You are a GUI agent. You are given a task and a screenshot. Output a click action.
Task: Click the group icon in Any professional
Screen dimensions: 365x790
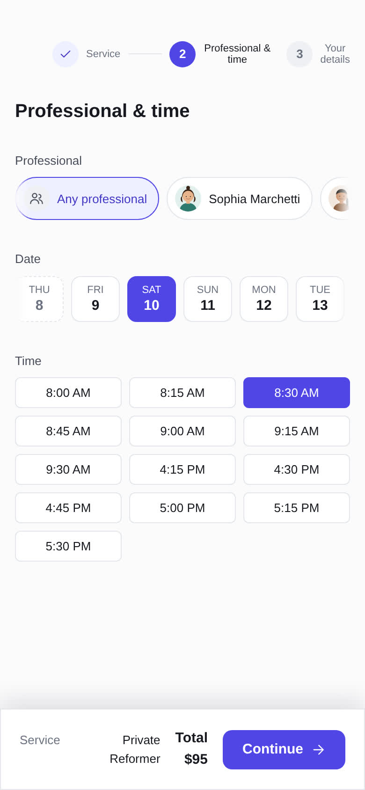[x=36, y=199]
